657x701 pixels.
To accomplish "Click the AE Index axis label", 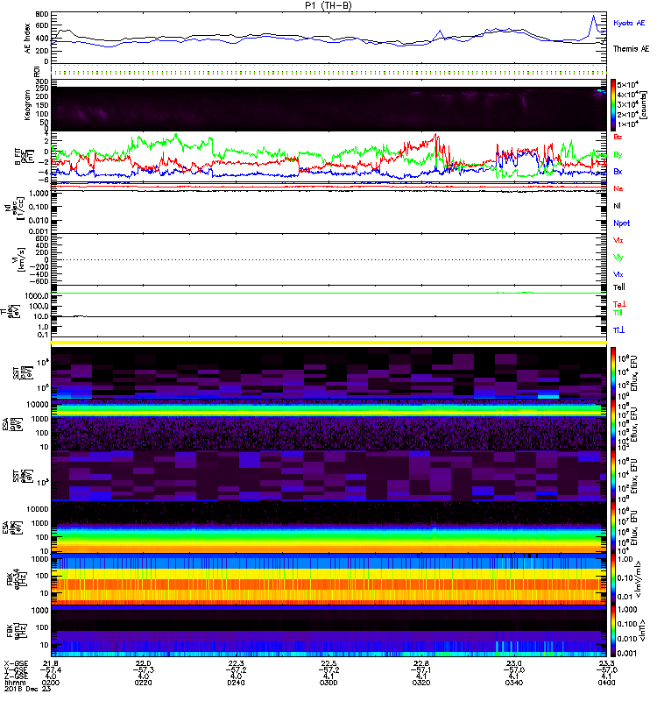I will pyautogui.click(x=28, y=39).
